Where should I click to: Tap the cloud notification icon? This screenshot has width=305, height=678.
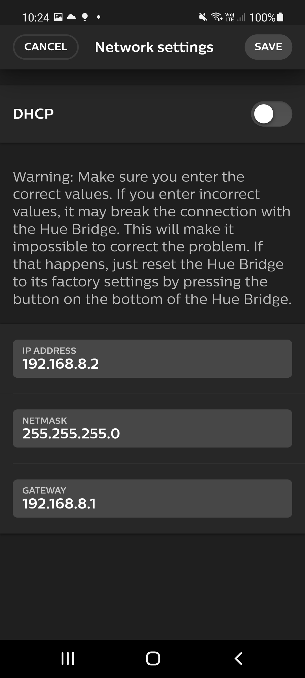71,17
